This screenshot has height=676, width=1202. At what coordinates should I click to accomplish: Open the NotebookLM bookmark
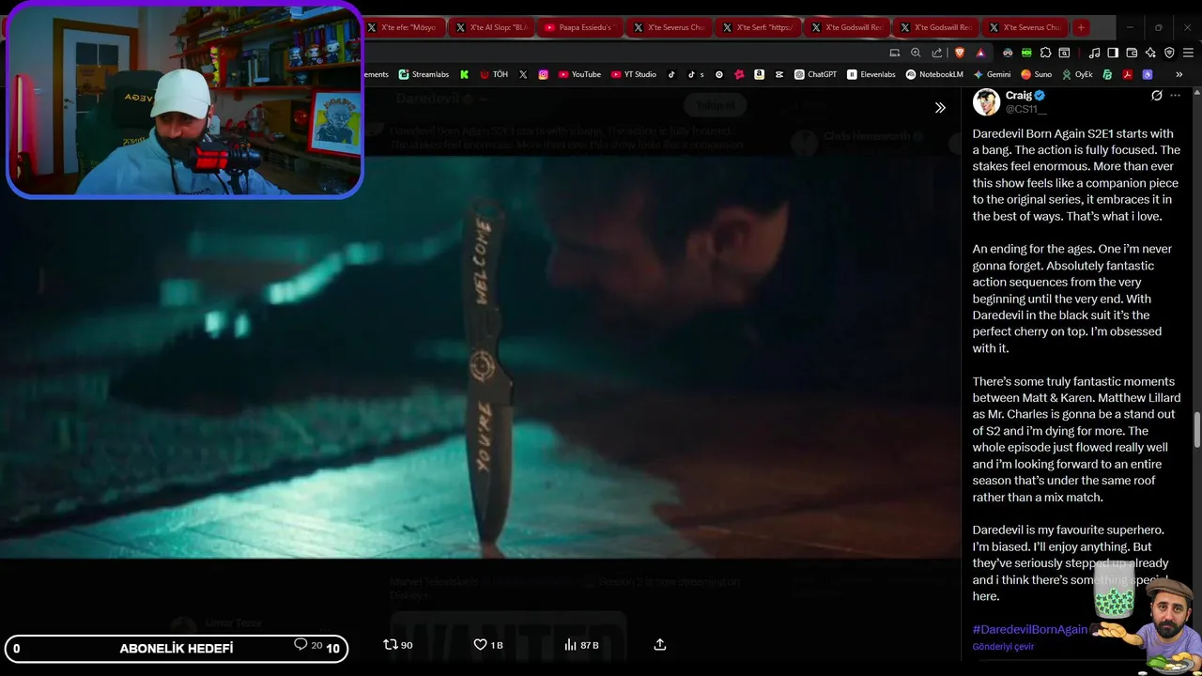(934, 74)
